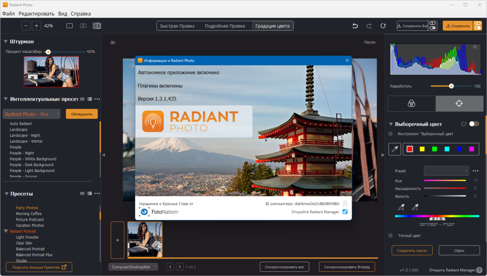Viewport: 487px width, 276px height.
Task: Switch to Подробная Правка tab
Action: 225,26
